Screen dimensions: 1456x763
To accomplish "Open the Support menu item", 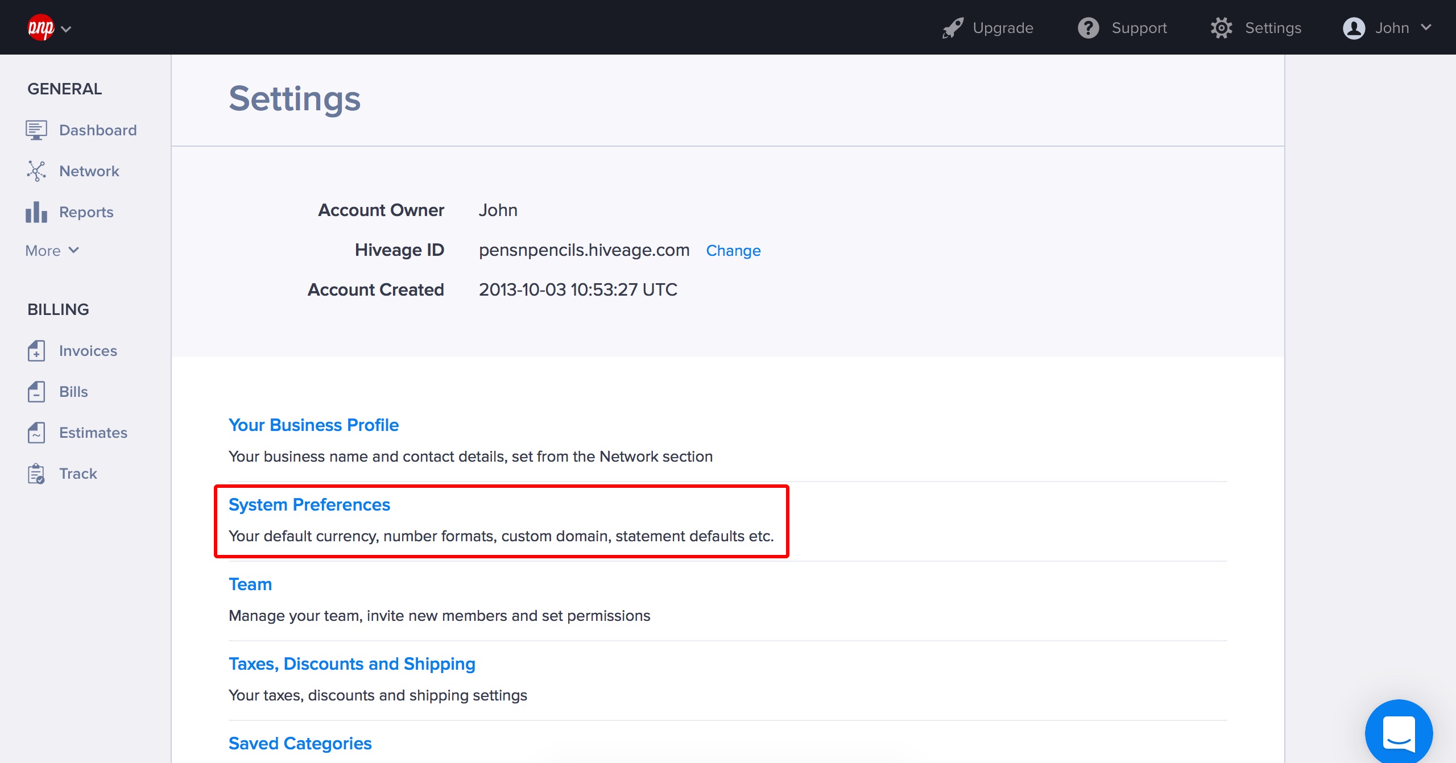I will (1139, 28).
